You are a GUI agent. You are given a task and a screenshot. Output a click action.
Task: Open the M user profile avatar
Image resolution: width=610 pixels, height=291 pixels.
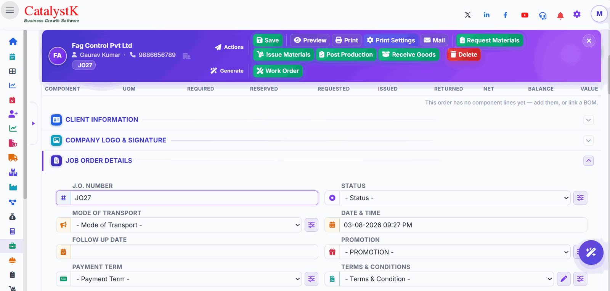click(x=599, y=14)
